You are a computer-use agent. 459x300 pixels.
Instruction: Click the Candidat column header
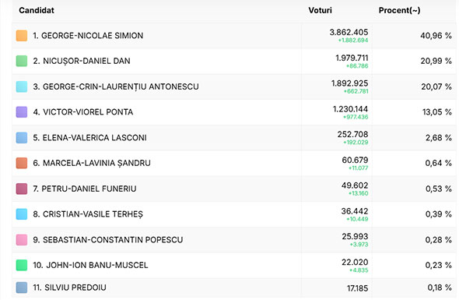click(37, 10)
